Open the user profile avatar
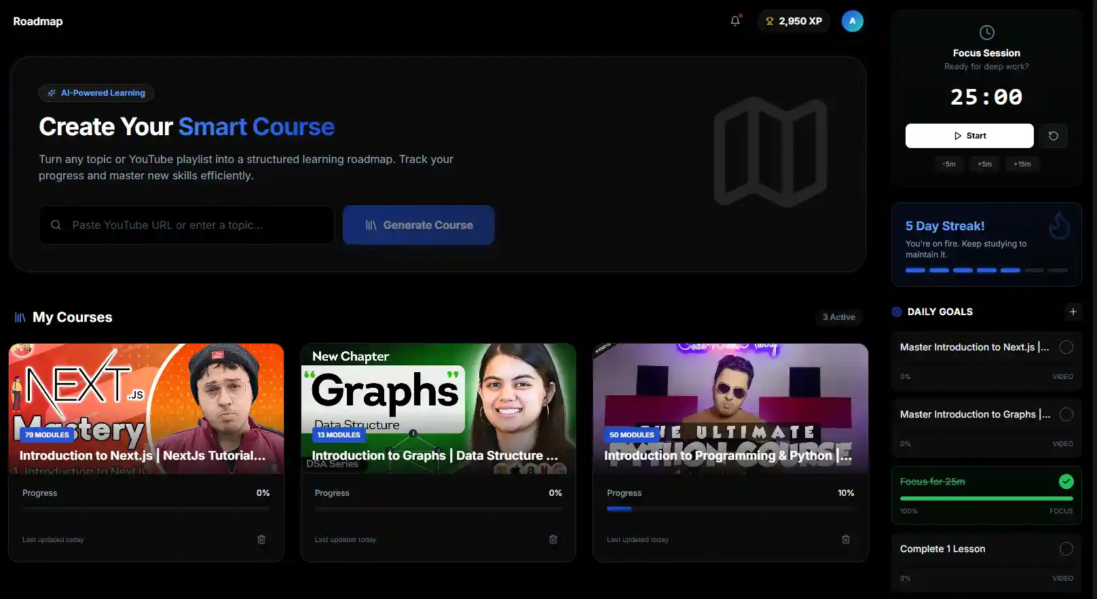Image resolution: width=1097 pixels, height=599 pixels. tap(853, 21)
